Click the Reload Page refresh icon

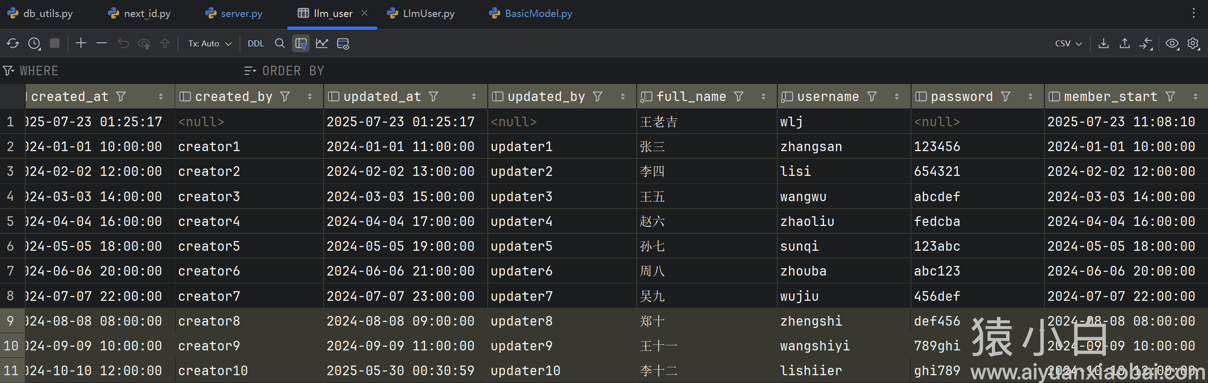click(x=13, y=44)
